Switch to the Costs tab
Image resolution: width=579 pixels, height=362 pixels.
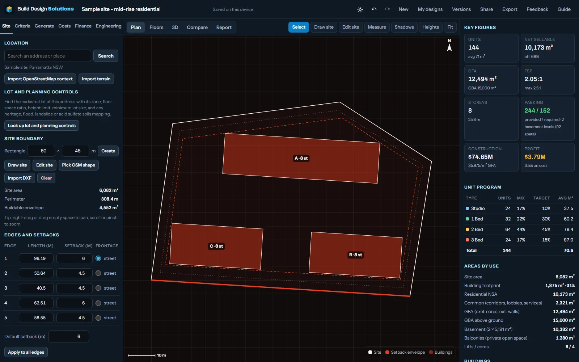(x=64, y=26)
